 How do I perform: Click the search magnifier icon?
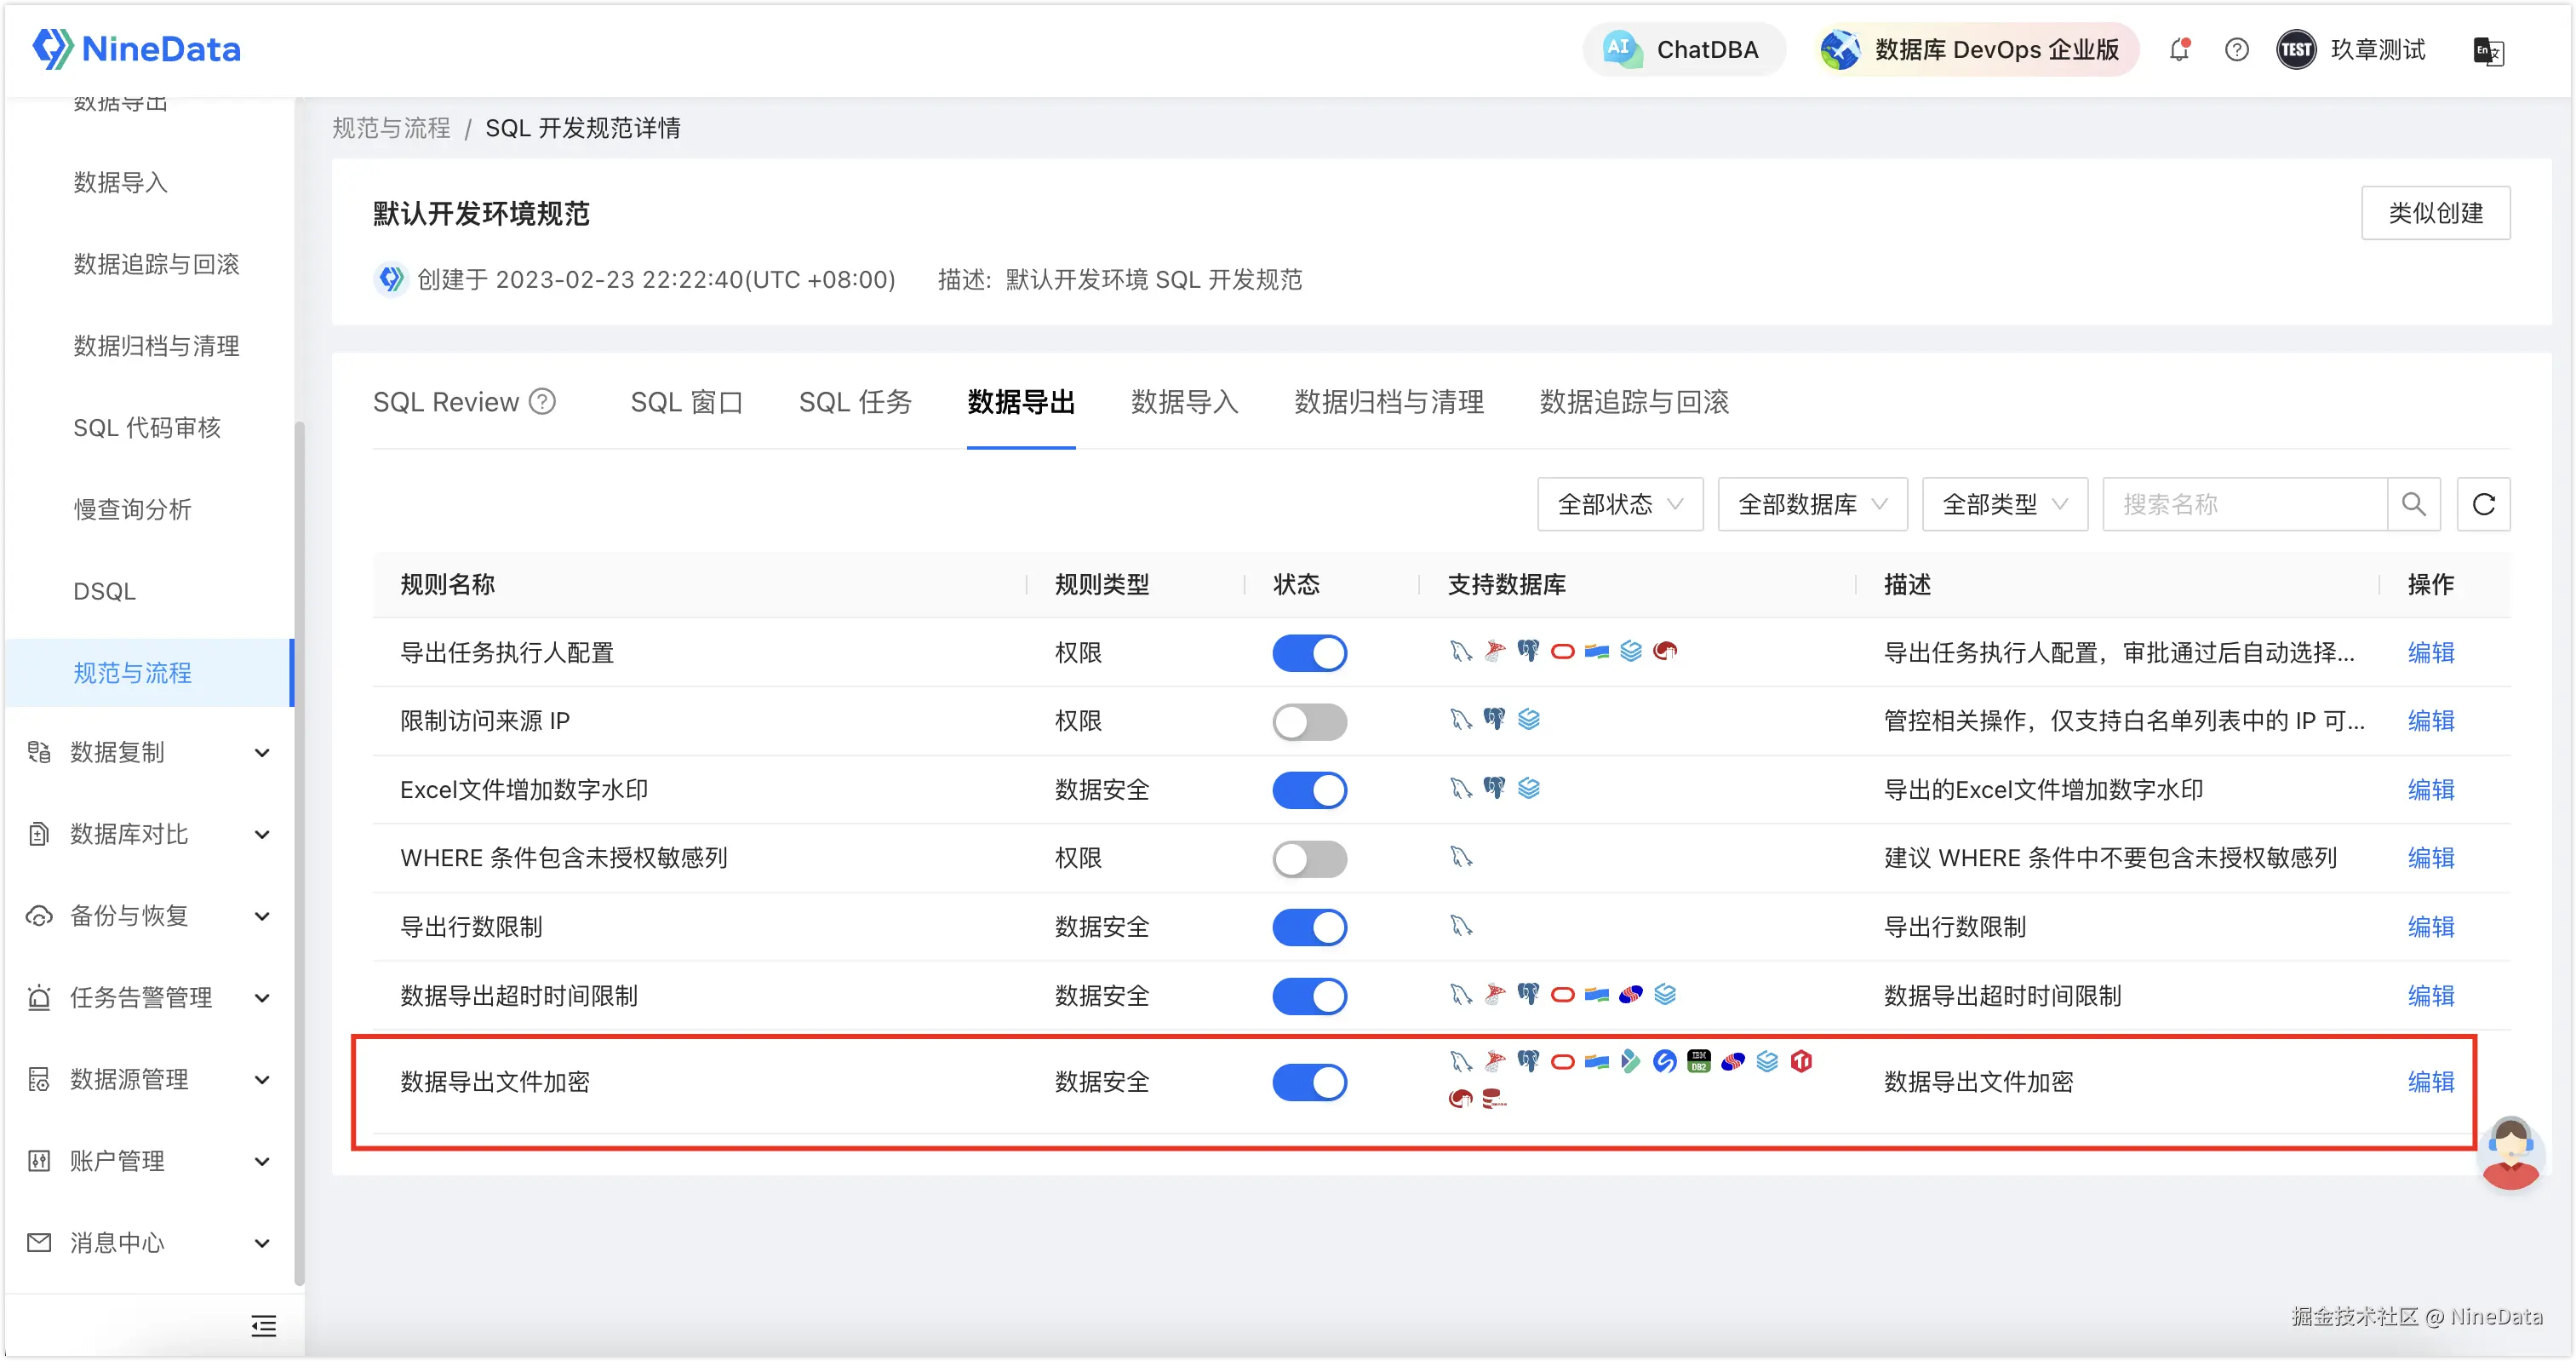click(2413, 504)
